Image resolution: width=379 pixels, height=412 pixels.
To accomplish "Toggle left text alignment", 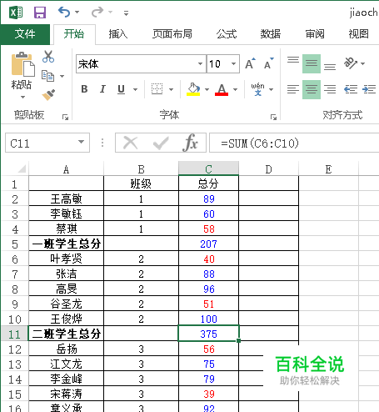I will (x=293, y=89).
